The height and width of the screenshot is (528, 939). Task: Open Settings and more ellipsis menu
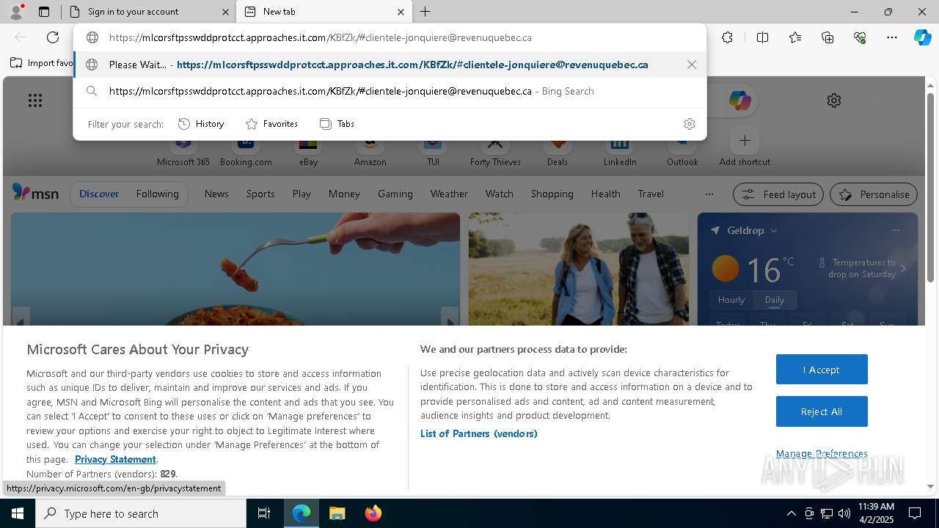click(x=892, y=37)
